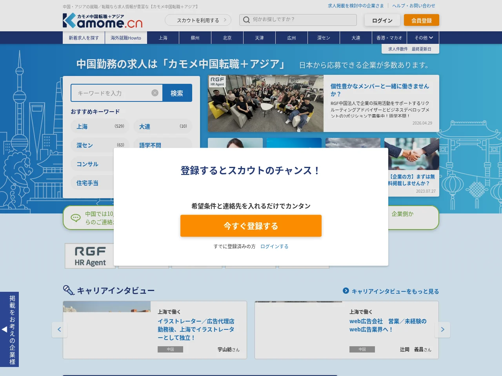Open the ヘルプ・お問い合わせ link
This screenshot has height=376, width=502.
click(414, 6)
